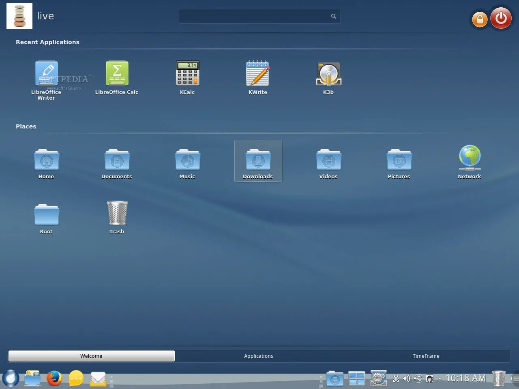The height and width of the screenshot is (389, 519).
Task: Launch LibreOffice Calc
Action: (x=117, y=78)
